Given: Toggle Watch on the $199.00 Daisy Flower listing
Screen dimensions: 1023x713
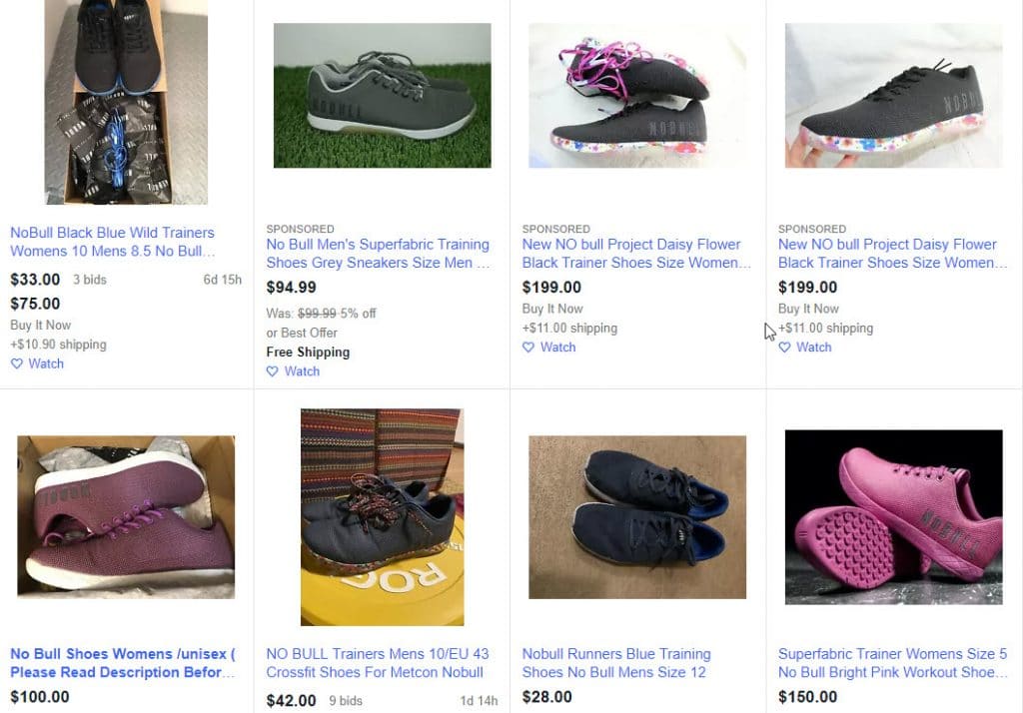Looking at the screenshot, I should 548,347.
